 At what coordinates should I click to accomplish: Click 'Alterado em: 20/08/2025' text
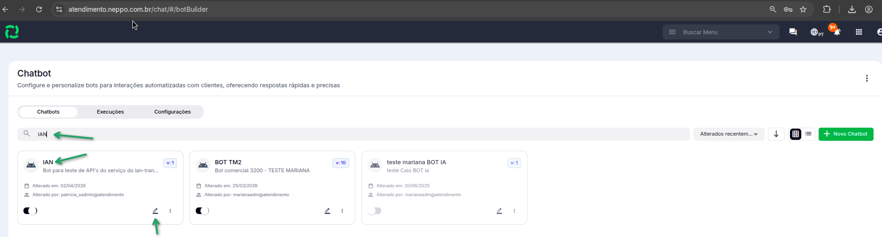click(x=403, y=186)
